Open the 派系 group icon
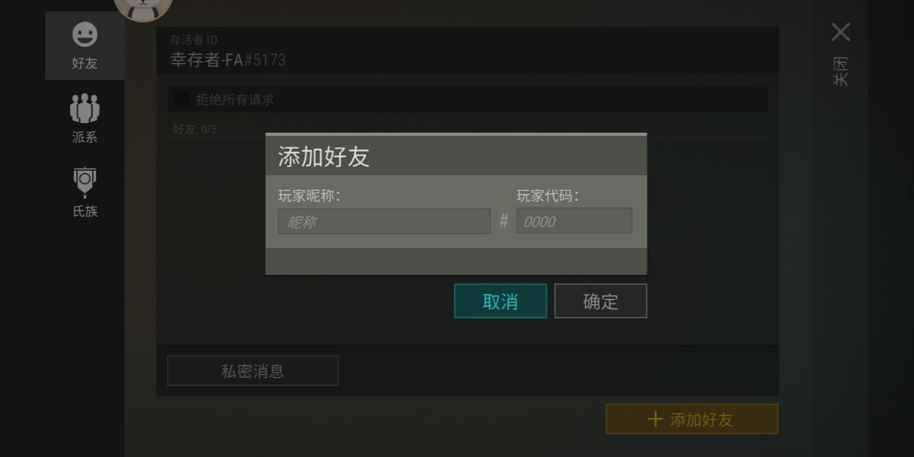The image size is (914, 457). tap(84, 109)
